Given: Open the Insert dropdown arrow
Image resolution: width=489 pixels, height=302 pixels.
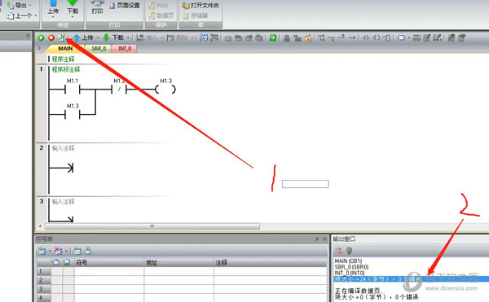Looking at the screenshot, I should coord(162,38).
